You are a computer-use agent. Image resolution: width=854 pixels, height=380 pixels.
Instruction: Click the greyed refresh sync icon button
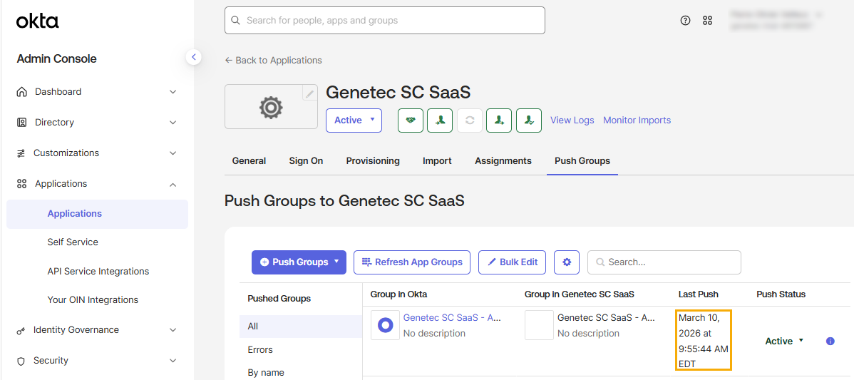pyautogui.click(x=470, y=120)
